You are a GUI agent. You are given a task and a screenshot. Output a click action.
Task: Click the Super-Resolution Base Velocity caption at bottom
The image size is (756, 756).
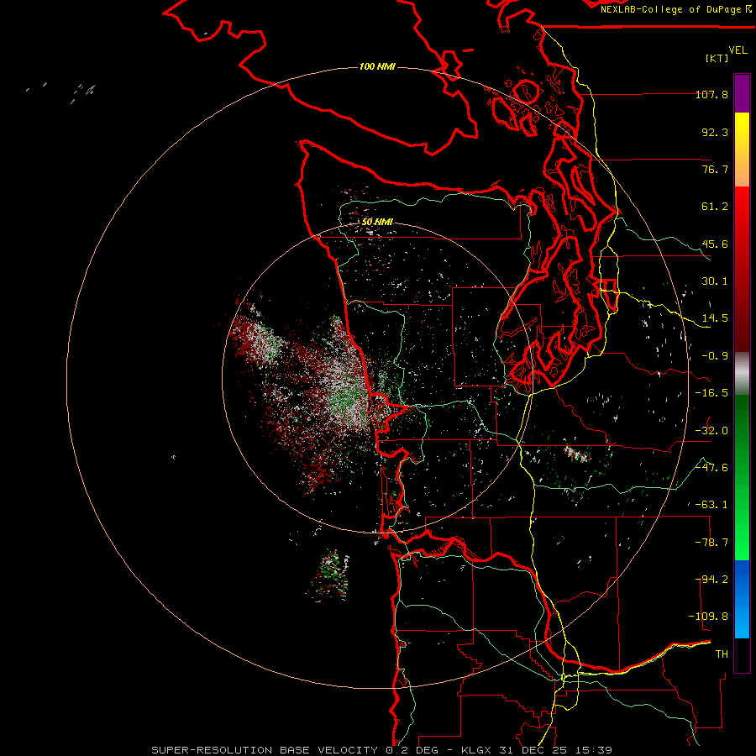pos(382,750)
